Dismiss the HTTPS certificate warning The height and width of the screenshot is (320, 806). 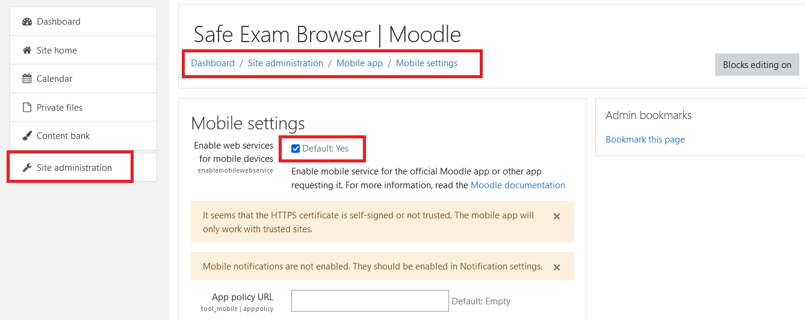pyautogui.click(x=557, y=217)
